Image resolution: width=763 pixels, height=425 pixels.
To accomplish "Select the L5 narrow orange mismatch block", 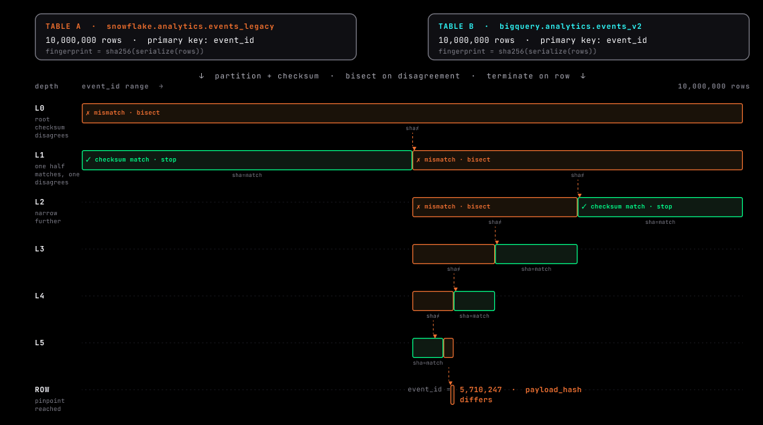I will (449, 348).
